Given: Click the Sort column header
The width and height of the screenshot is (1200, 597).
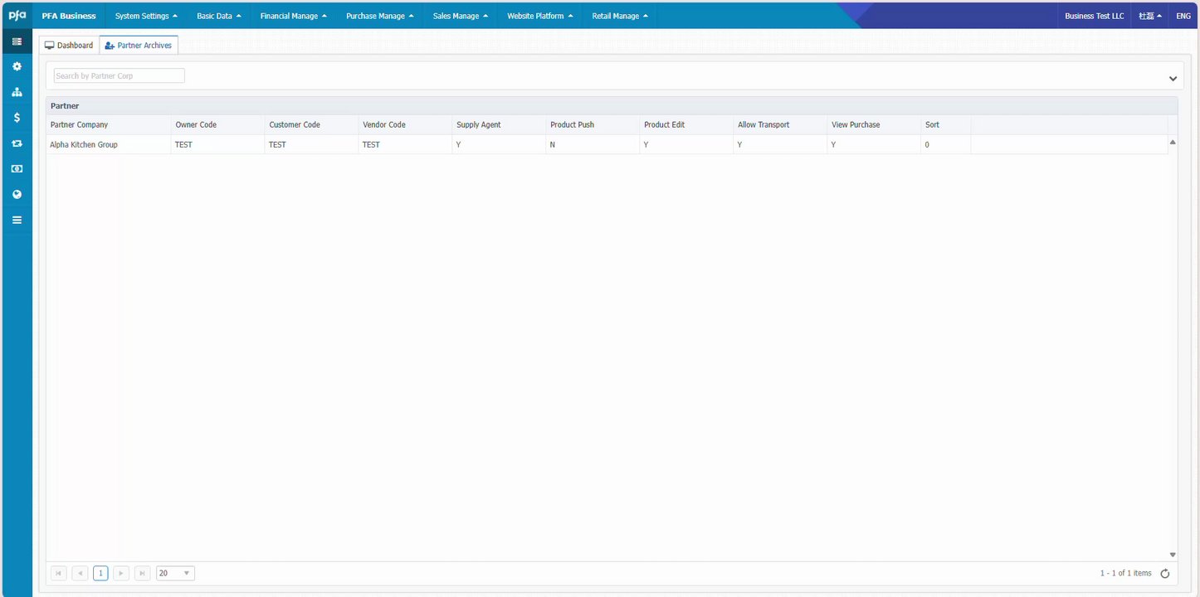Looking at the screenshot, I should [946, 124].
